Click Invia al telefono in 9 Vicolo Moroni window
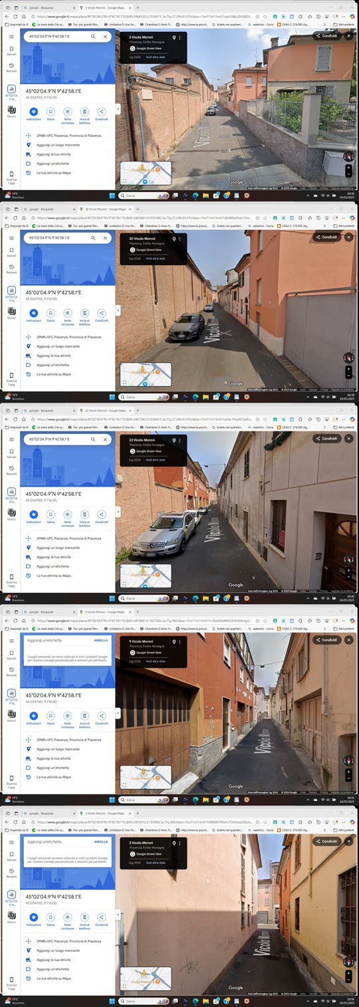The width and height of the screenshot is (359, 1007). pyautogui.click(x=84, y=719)
